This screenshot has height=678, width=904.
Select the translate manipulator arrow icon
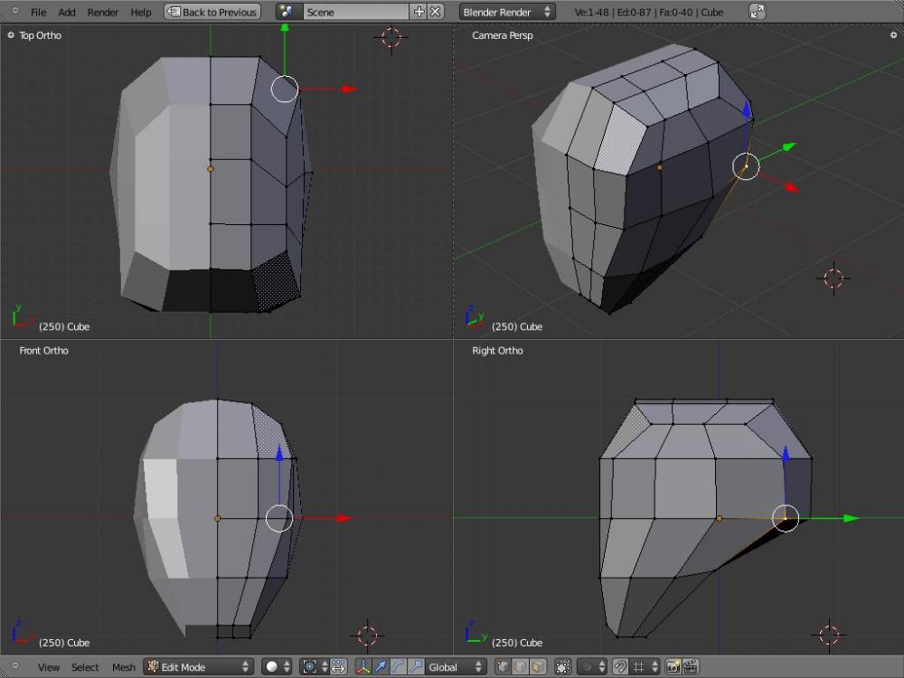[x=381, y=667]
